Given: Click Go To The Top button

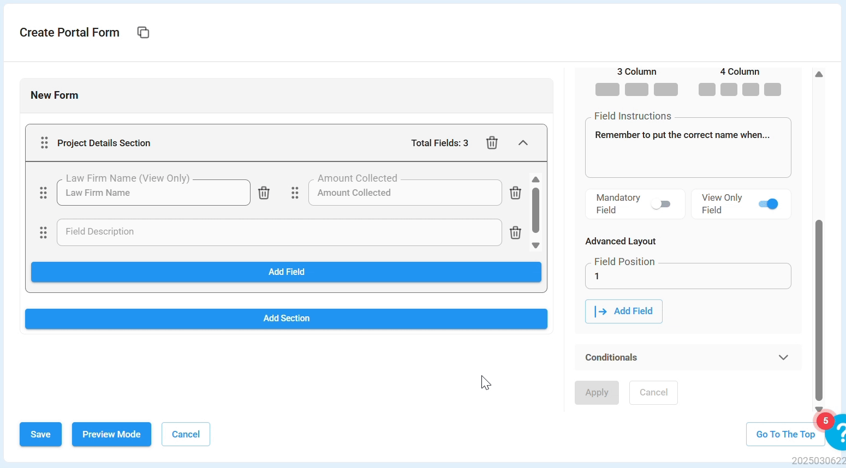Looking at the screenshot, I should 785,434.
